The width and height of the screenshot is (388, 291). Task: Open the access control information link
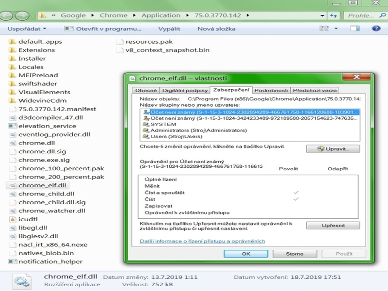[202, 241]
